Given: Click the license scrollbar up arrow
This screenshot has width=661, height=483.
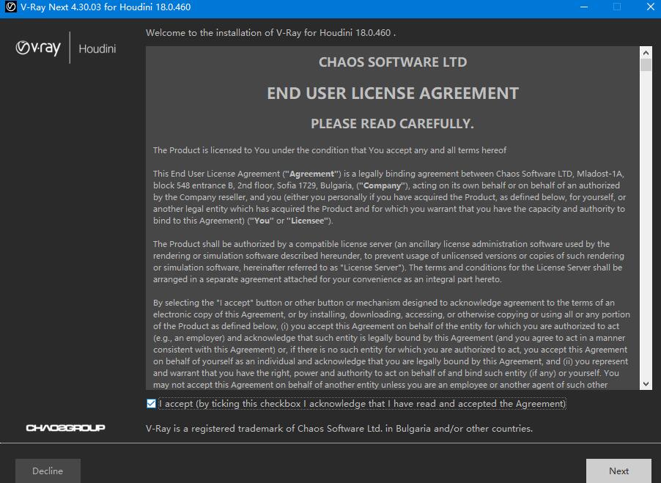Looking at the screenshot, I should pos(646,53).
